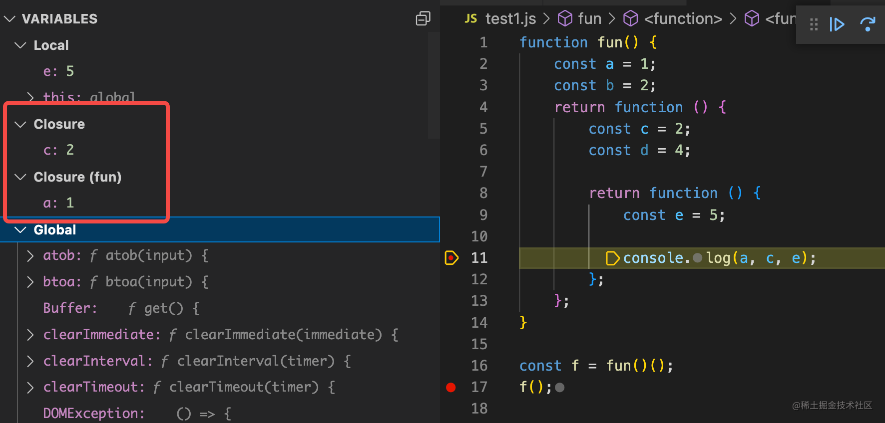This screenshot has height=423, width=885.
Task: Click the JS file icon in breadcrumb
Action: [470, 19]
